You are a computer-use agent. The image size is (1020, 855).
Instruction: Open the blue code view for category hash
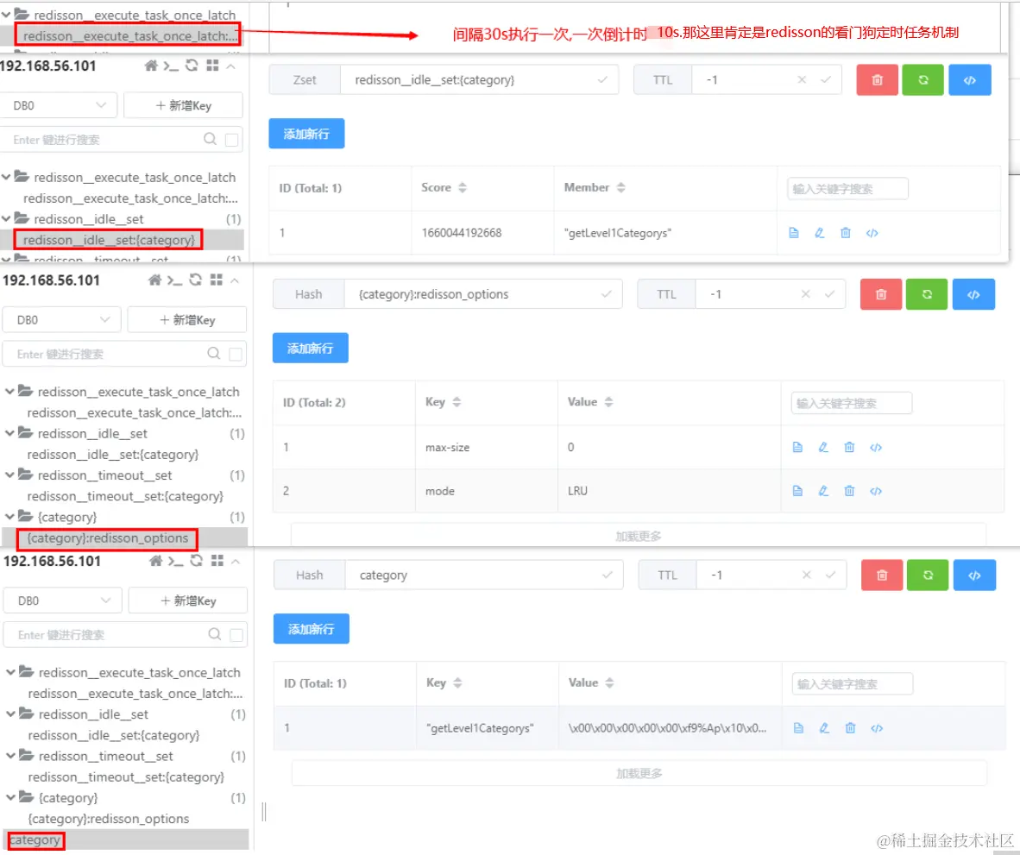click(973, 575)
